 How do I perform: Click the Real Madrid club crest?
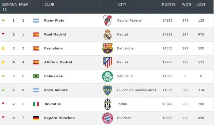point(108,35)
